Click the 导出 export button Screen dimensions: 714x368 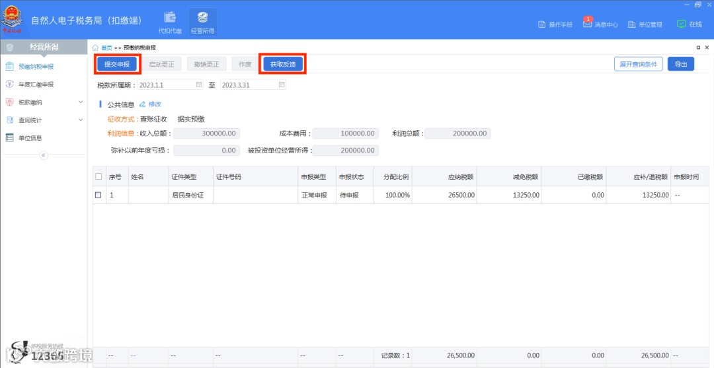click(681, 64)
